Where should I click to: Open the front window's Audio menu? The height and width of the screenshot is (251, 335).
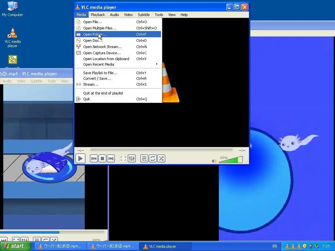tap(115, 15)
